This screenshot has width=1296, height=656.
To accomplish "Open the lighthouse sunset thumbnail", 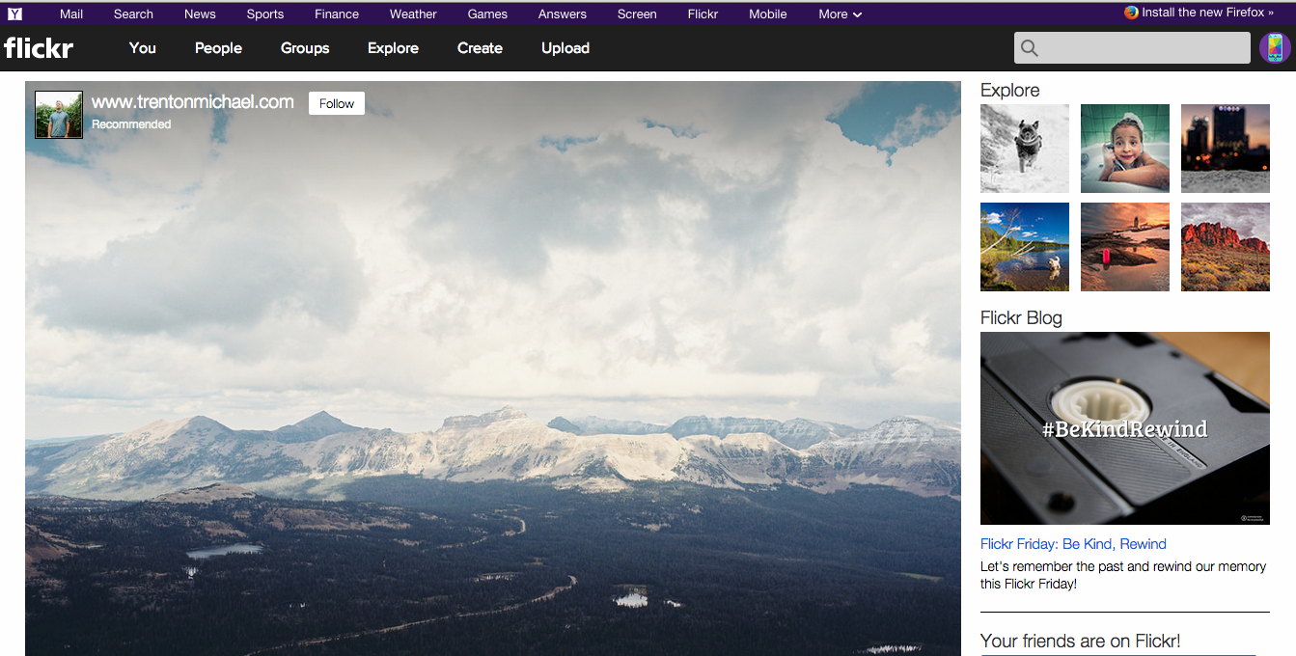I will [x=1125, y=247].
